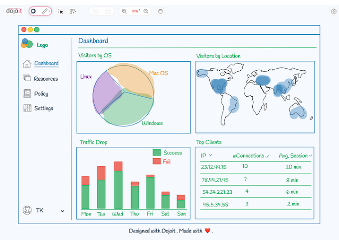Open the 97% zoom level dropdown

[x=136, y=11]
